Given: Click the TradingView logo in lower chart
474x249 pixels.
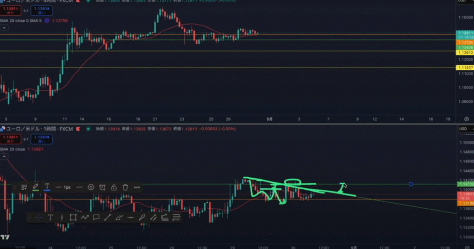Looking at the screenshot, I should point(5,237).
